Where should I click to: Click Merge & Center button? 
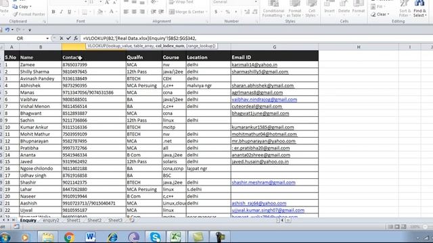pyautogui.click(x=187, y=12)
